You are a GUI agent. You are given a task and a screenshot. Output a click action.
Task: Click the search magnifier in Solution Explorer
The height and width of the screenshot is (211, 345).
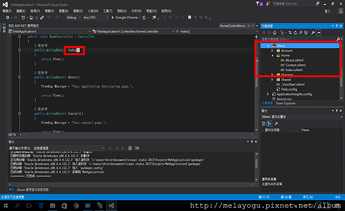click(339, 39)
